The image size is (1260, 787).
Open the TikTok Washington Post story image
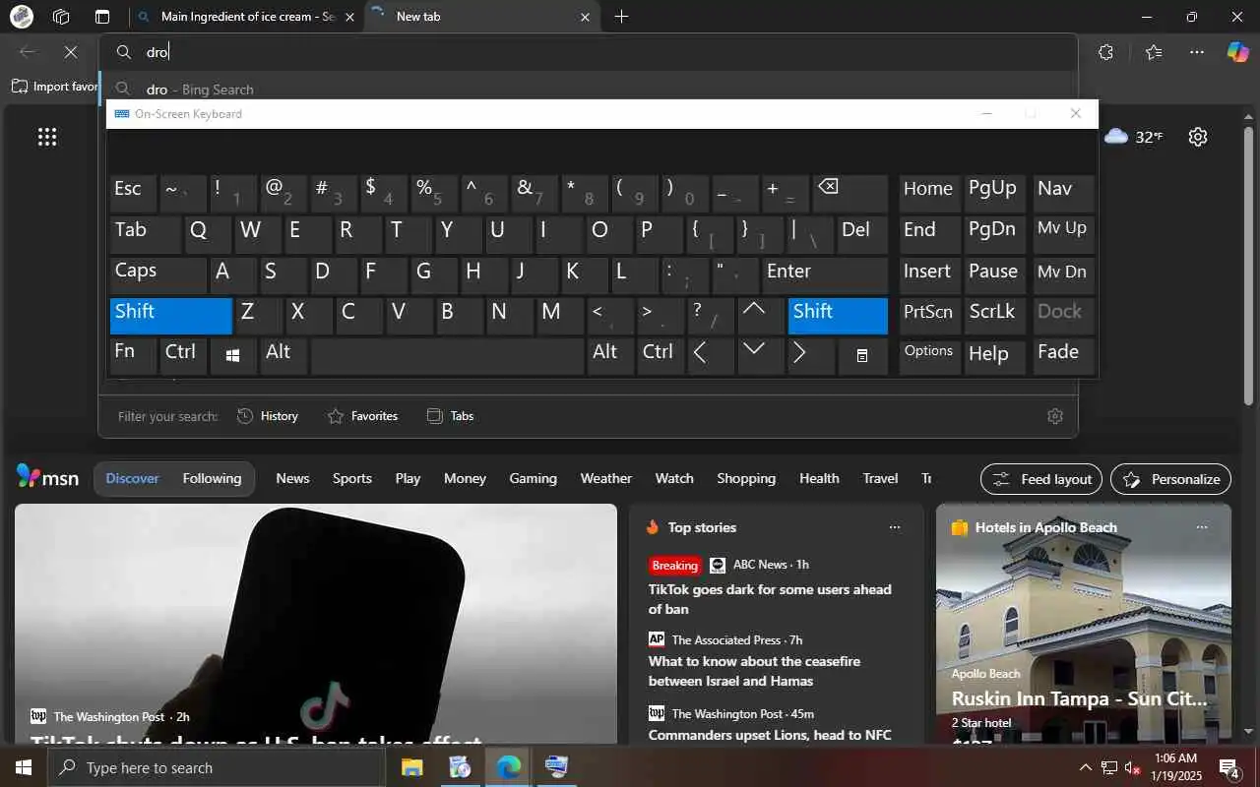315,624
